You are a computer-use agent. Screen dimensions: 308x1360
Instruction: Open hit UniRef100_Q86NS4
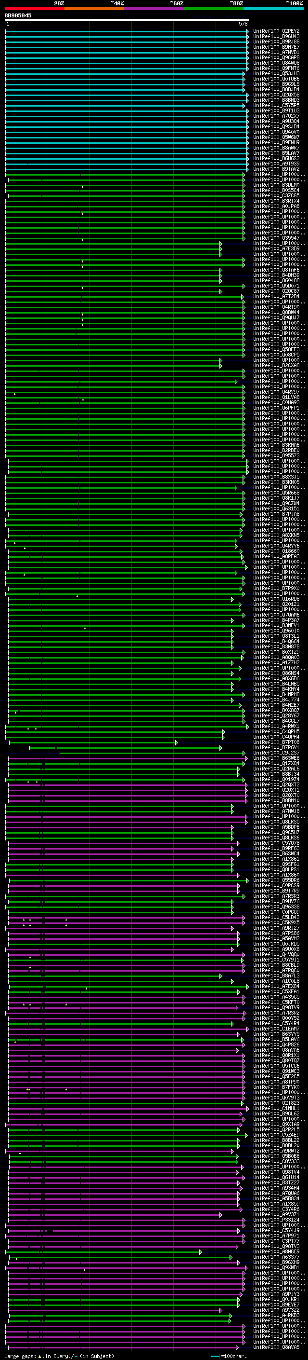point(276,673)
